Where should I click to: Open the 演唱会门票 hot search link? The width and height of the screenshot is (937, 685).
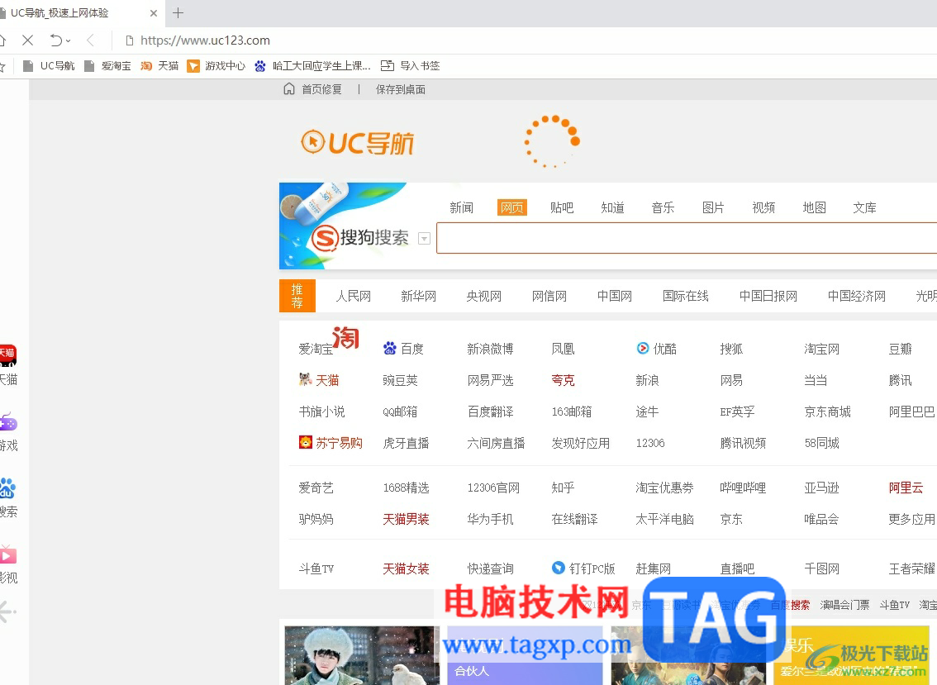(x=844, y=605)
